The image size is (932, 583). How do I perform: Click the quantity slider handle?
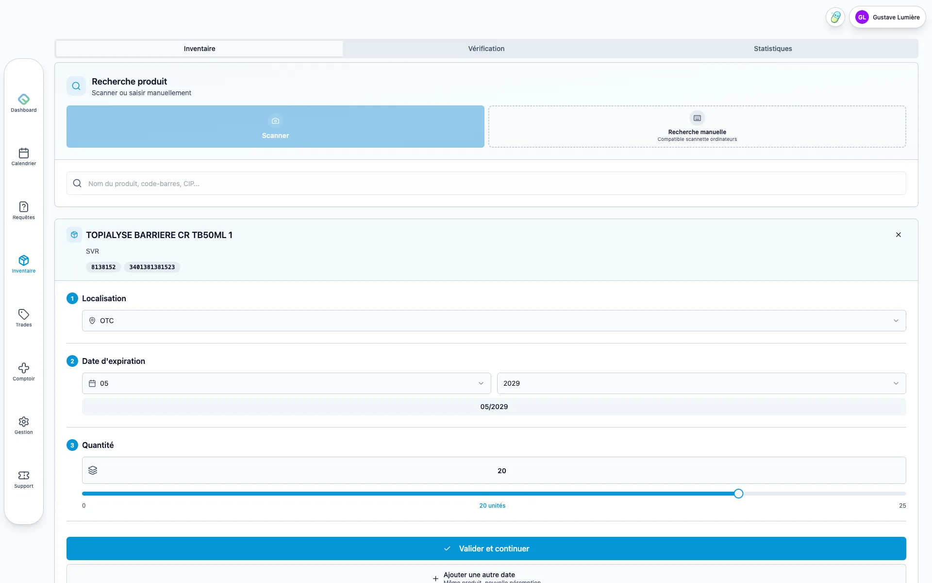pos(738,494)
